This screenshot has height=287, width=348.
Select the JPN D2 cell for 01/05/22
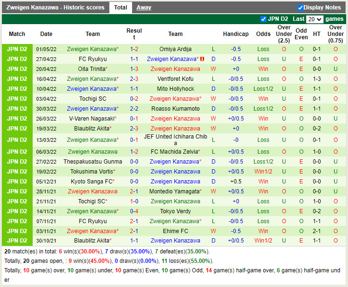click(x=17, y=49)
